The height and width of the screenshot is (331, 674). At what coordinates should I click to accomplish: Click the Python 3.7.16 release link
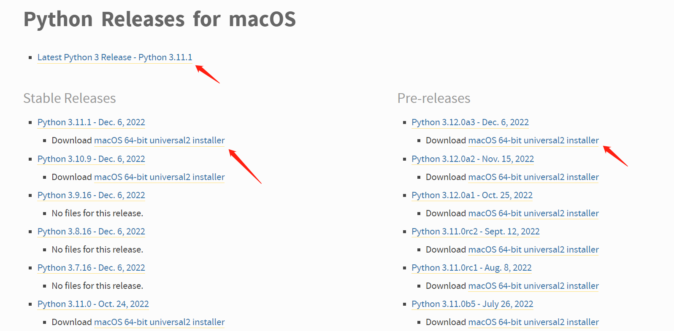[91, 268]
